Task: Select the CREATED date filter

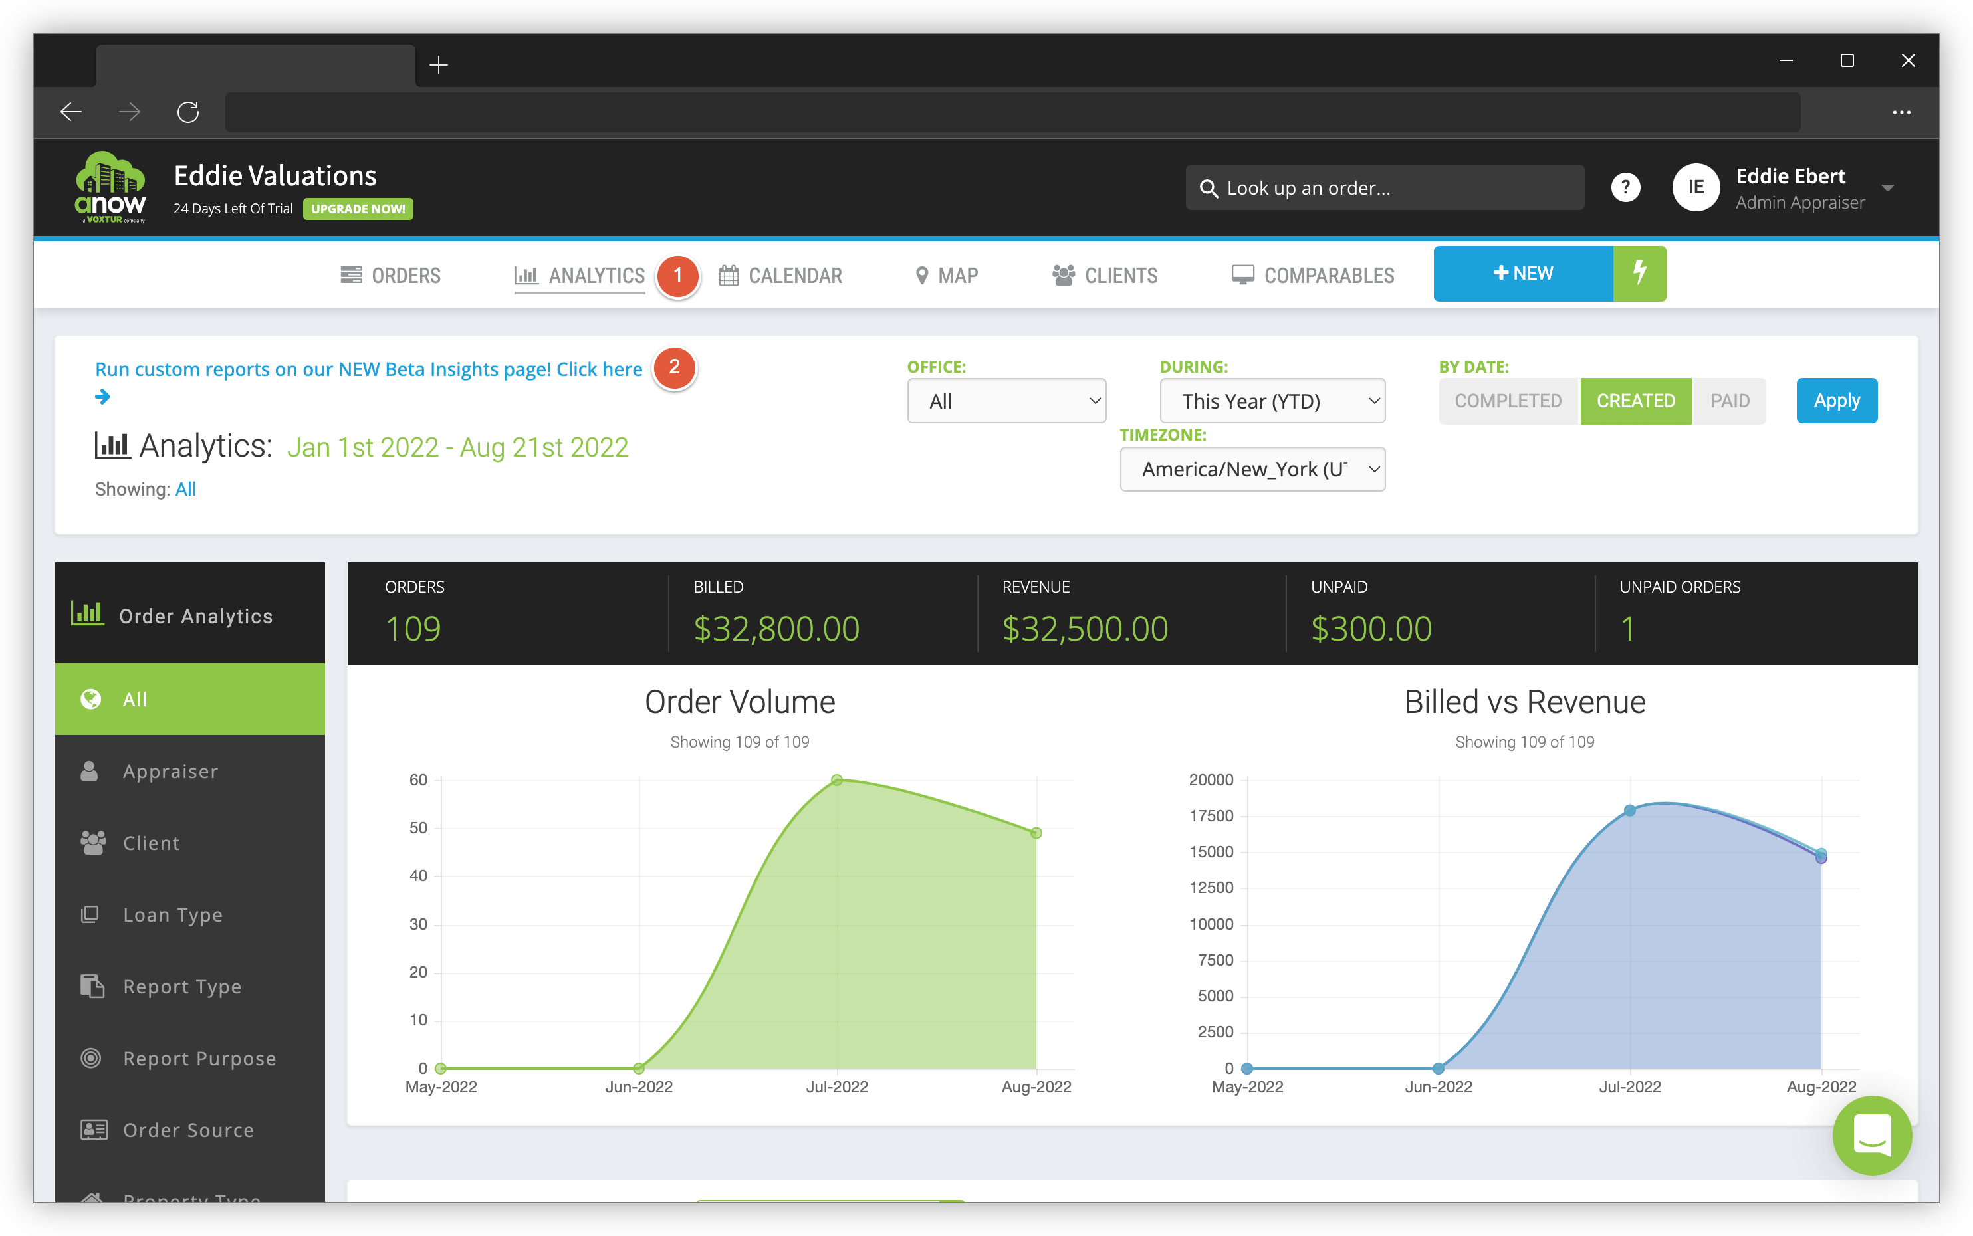Action: point(1635,401)
